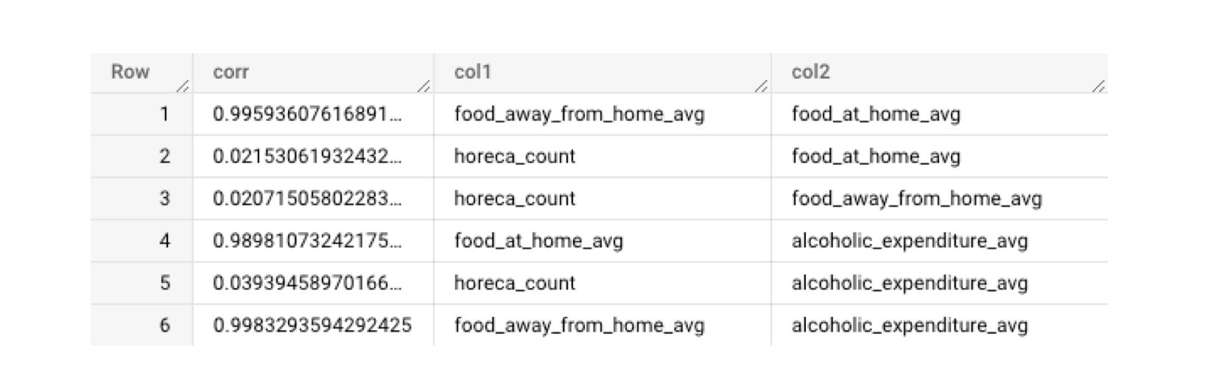Screen dimensions: 1208x392
Task: Select the 0.98981073242175 correlation cell
Action: [x=307, y=241]
